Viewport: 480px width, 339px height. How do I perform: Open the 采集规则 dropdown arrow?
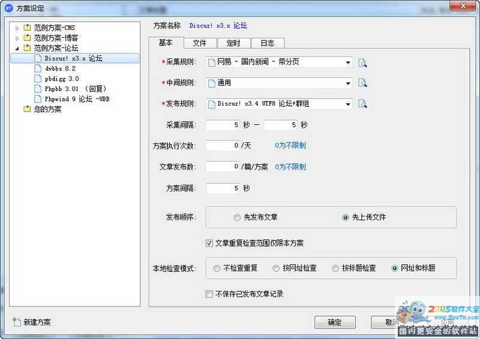pos(348,62)
